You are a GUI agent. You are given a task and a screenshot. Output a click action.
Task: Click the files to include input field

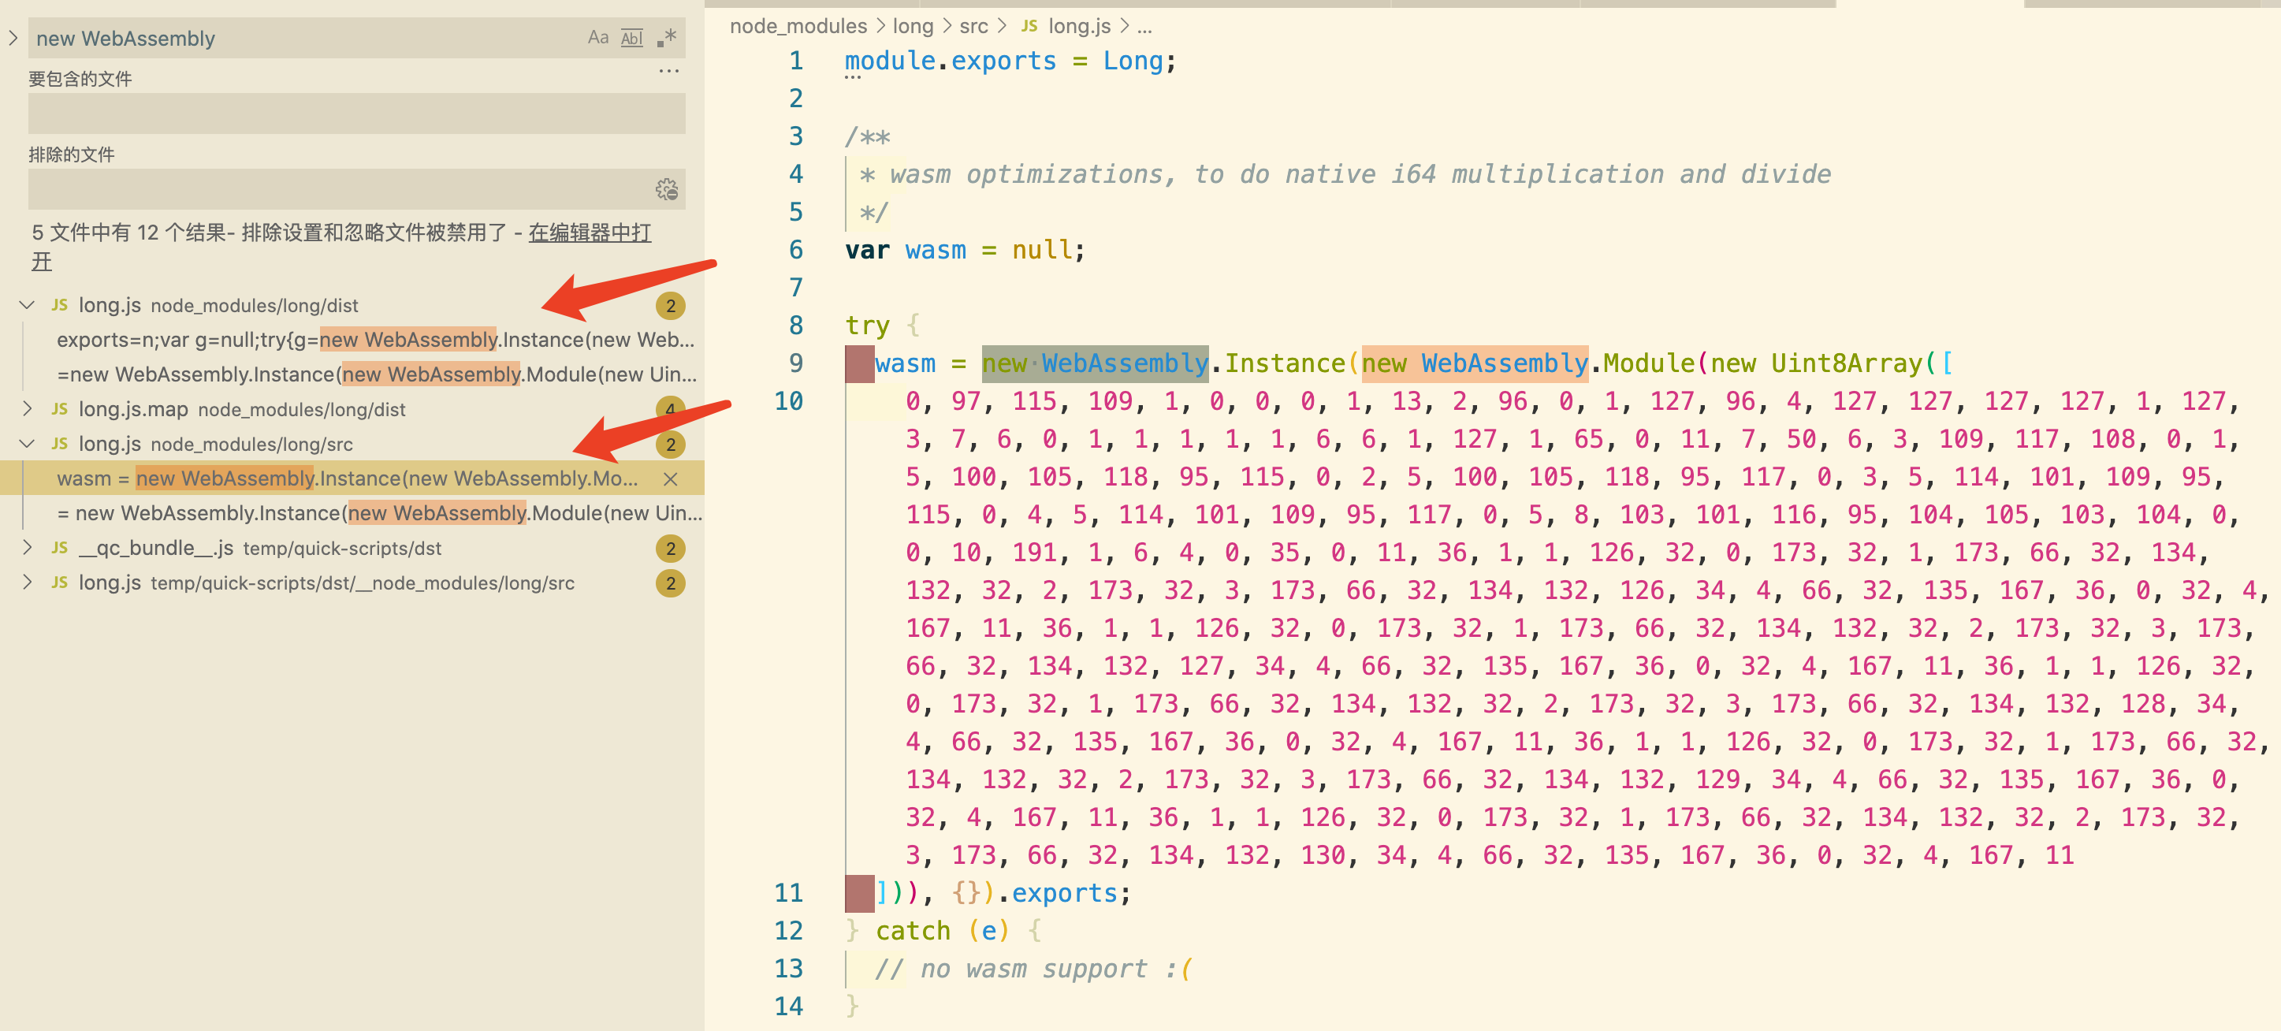click(x=354, y=114)
